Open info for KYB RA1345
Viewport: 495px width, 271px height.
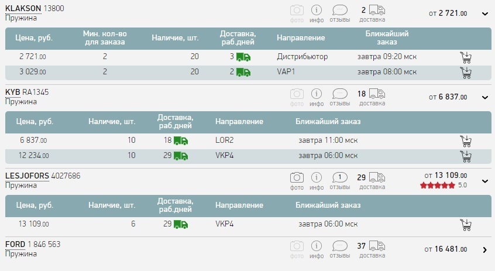[317, 97]
